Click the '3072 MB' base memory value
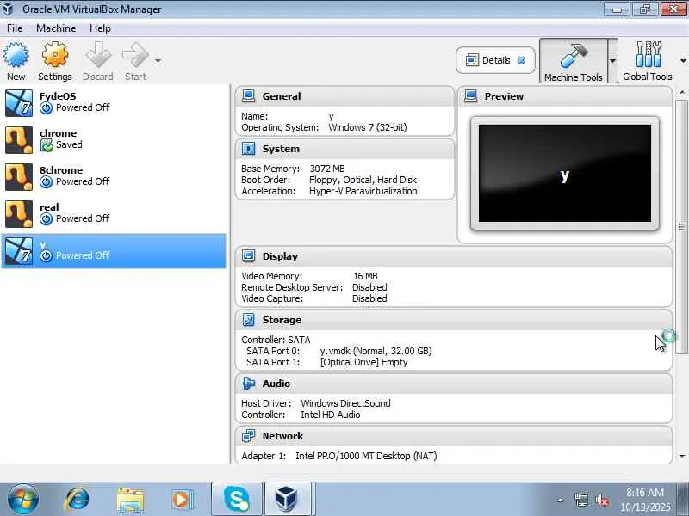The height and width of the screenshot is (516, 689). click(327, 169)
